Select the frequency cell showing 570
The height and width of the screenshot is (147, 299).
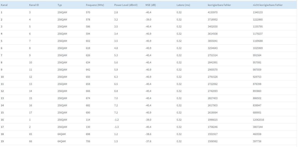click(88, 12)
